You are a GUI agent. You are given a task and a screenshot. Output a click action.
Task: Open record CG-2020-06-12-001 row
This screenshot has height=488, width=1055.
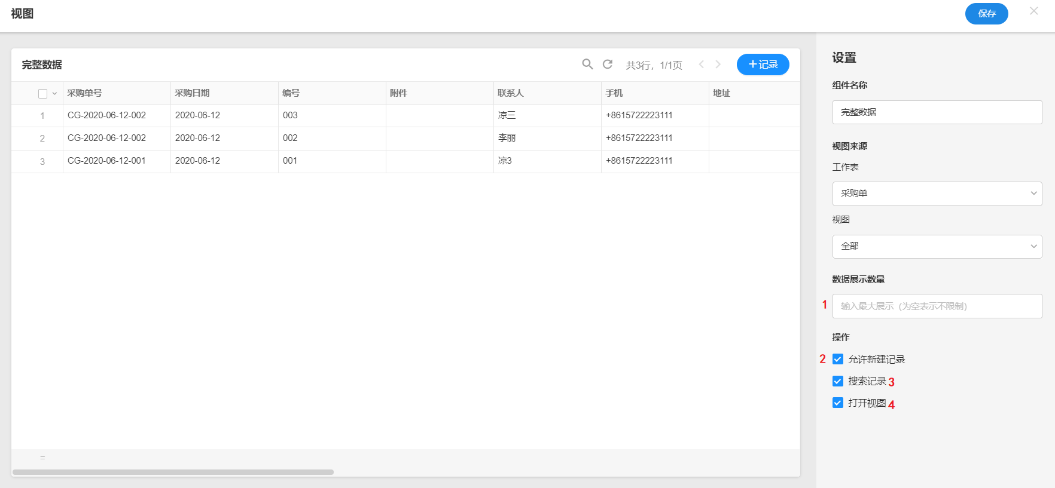click(x=106, y=161)
